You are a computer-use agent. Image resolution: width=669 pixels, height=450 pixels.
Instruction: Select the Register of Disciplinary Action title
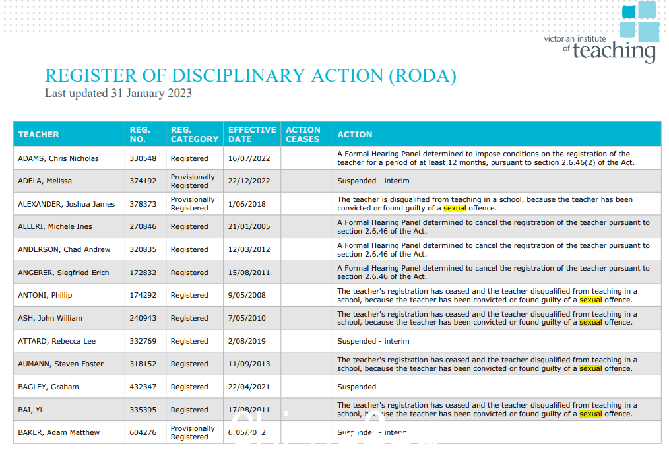point(251,76)
